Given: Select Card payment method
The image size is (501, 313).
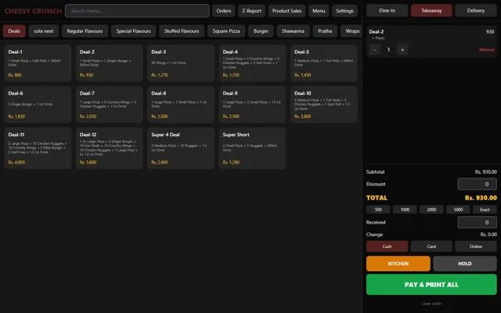Looking at the screenshot, I should (431, 246).
